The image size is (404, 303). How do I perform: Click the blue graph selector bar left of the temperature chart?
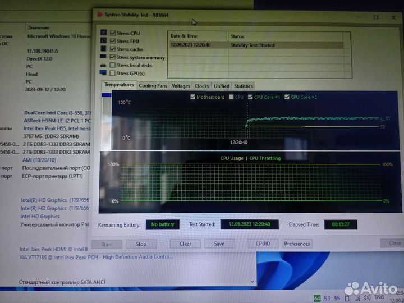(x=107, y=95)
